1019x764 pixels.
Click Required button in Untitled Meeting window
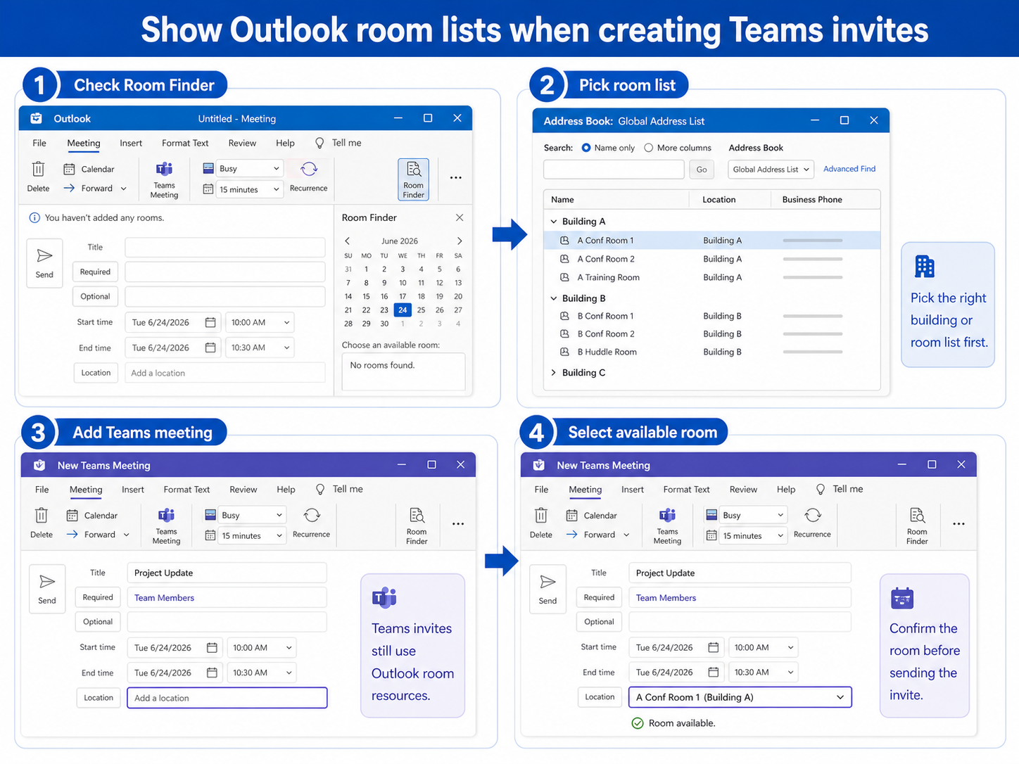(95, 272)
